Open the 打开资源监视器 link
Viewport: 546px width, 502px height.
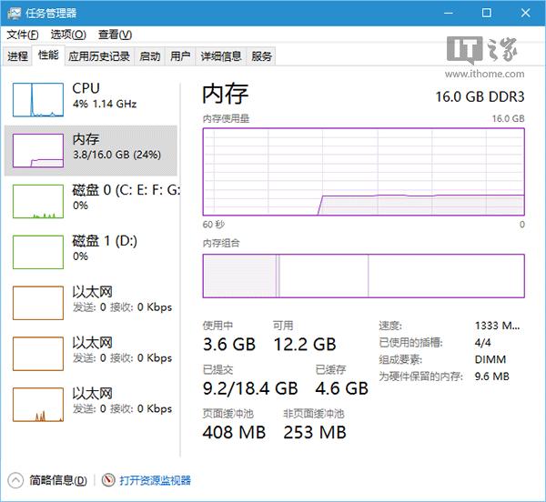tap(156, 480)
